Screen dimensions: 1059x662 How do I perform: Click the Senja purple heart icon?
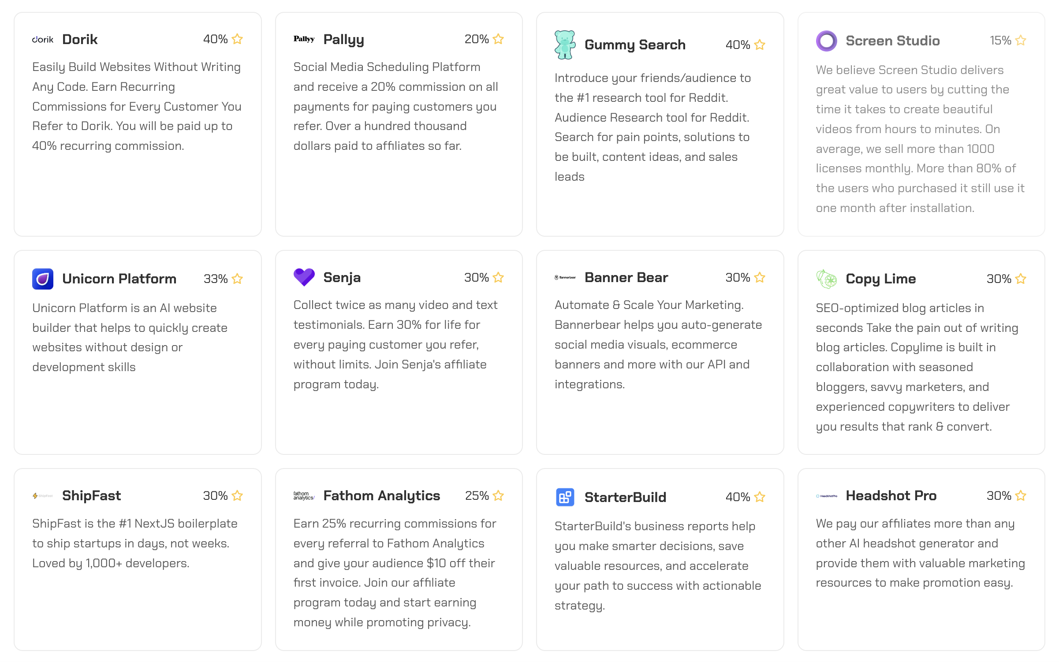click(x=304, y=277)
